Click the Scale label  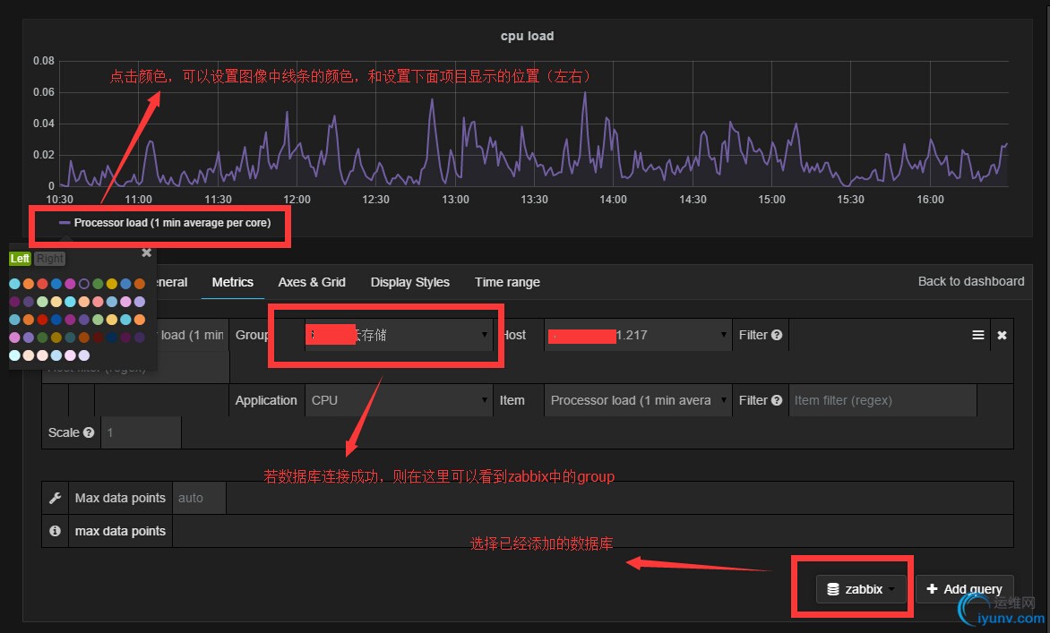pos(64,433)
